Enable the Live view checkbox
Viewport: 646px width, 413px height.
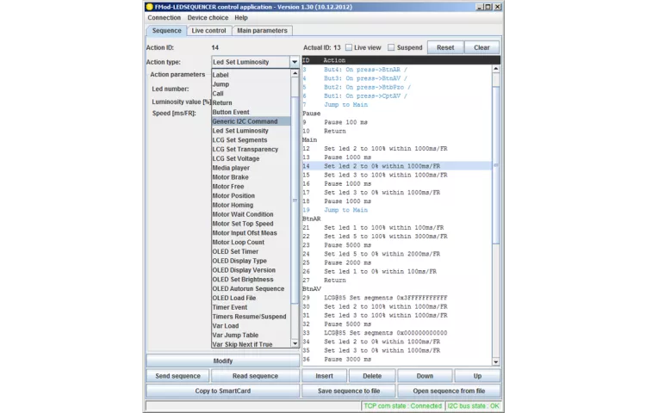coord(349,48)
